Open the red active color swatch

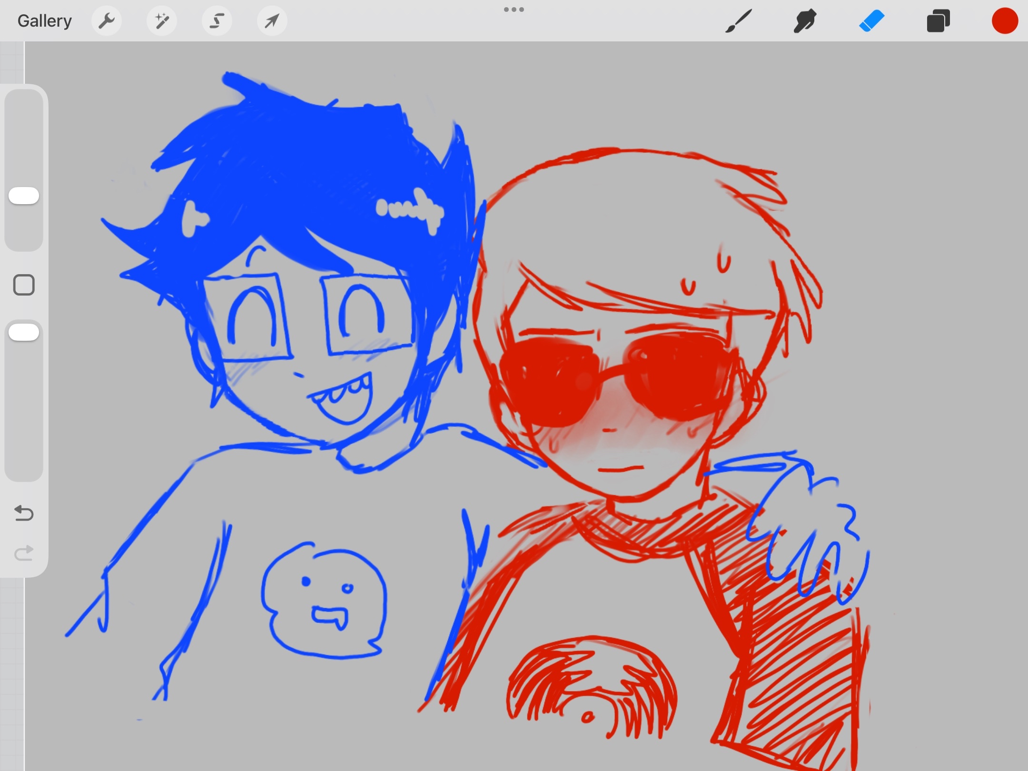(1005, 21)
